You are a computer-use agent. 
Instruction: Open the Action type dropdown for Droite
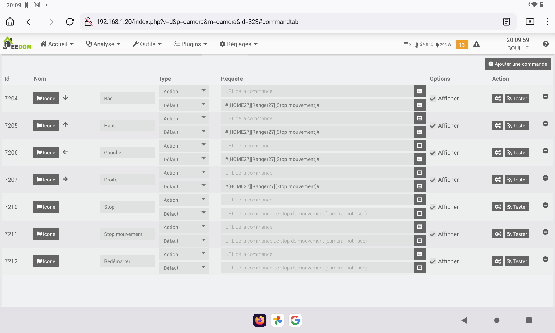184,173
